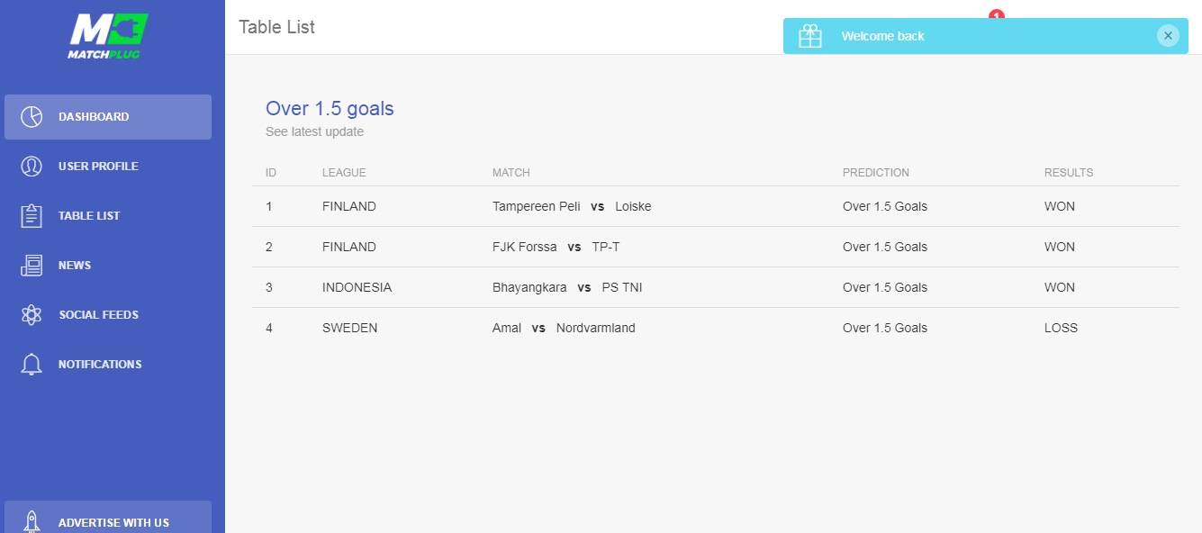Click the gift icon in the welcome banner
Screen dimensions: 1202x533
(810, 36)
